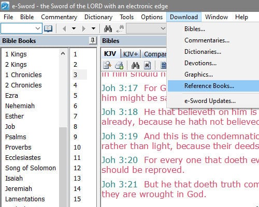Select Ezra in book list
This screenshot has width=259, height=207.
11,96
